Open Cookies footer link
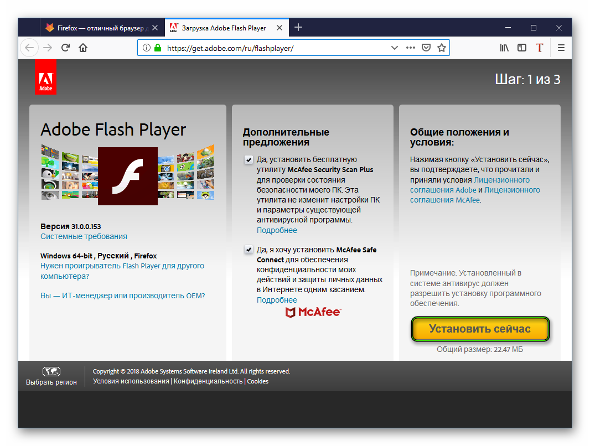 click(x=258, y=381)
